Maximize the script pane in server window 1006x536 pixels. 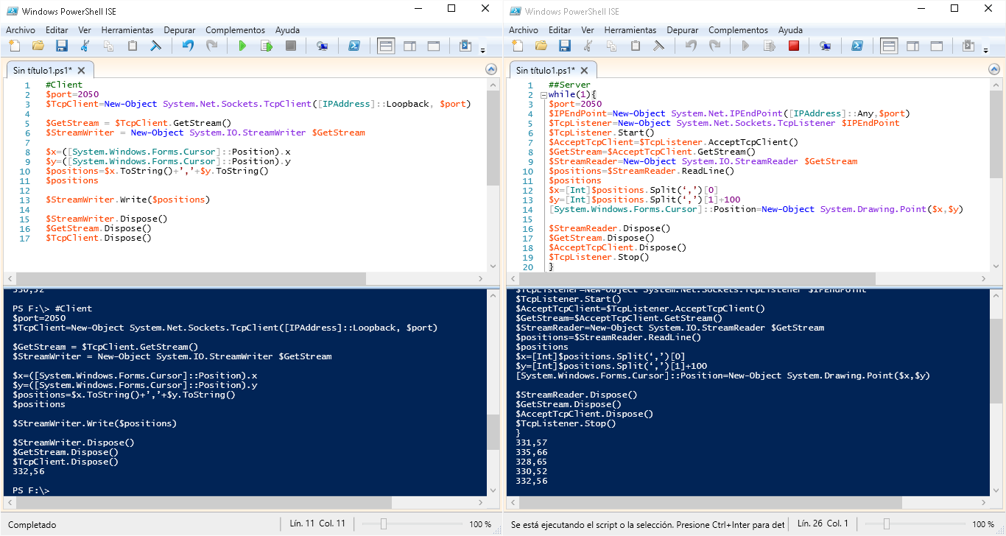(937, 46)
